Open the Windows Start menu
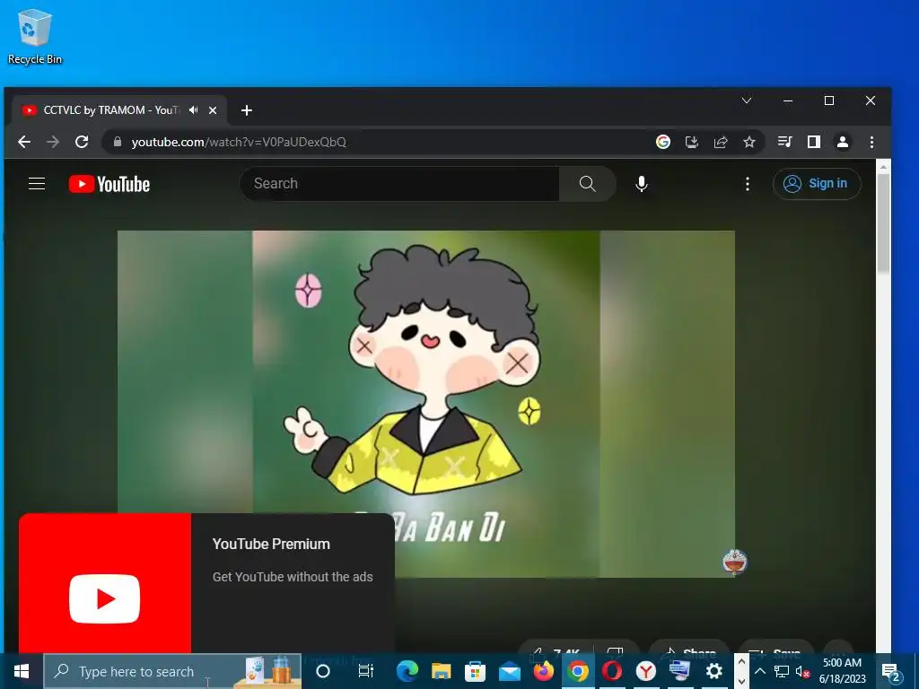This screenshot has width=919, height=689. point(22,671)
